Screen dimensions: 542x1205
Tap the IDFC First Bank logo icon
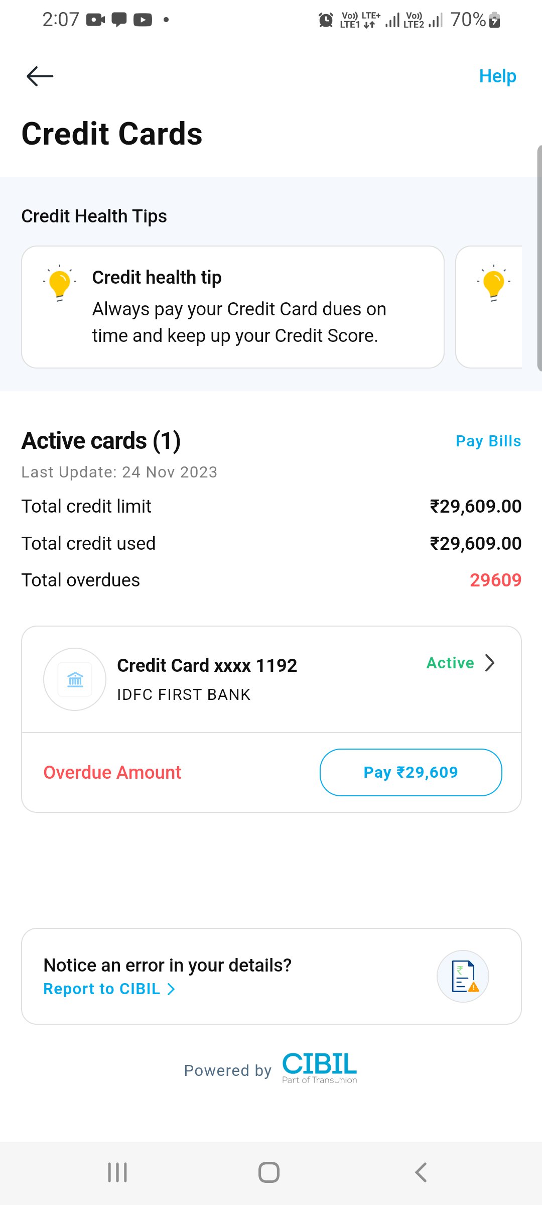pos(75,679)
